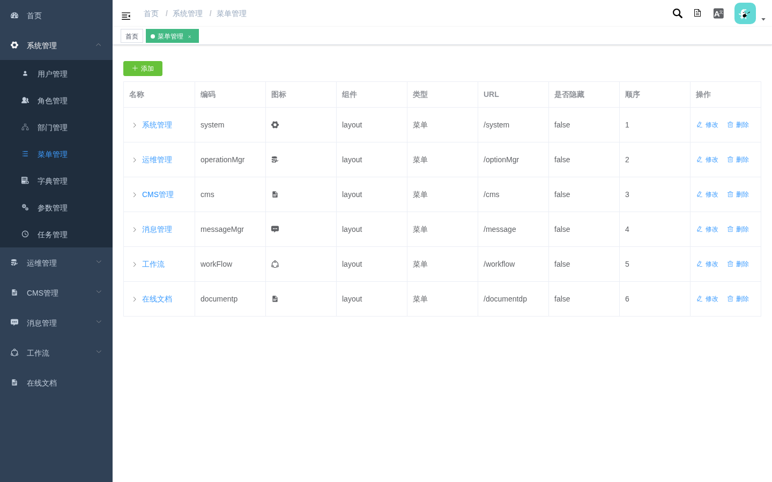Click the 添加 add button
The width and height of the screenshot is (772, 482).
tap(143, 69)
